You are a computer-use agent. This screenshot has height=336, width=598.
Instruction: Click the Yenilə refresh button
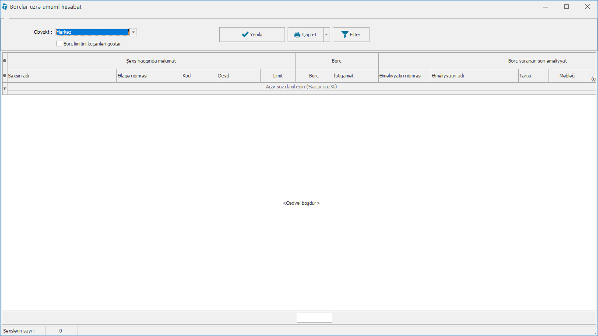252,35
